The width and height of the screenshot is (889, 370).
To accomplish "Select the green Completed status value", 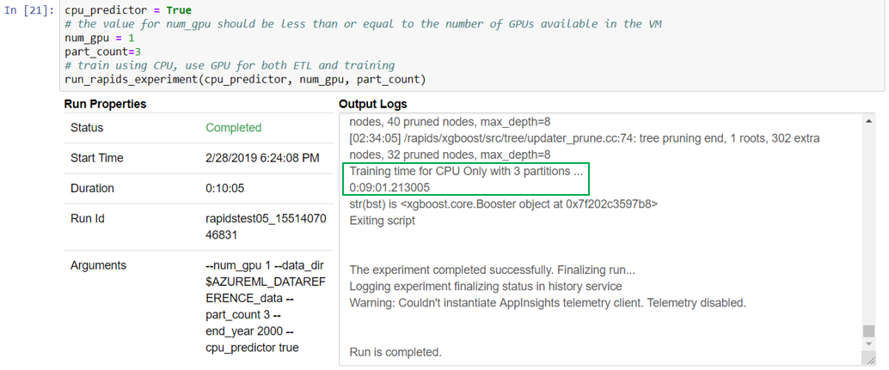I will tap(233, 128).
